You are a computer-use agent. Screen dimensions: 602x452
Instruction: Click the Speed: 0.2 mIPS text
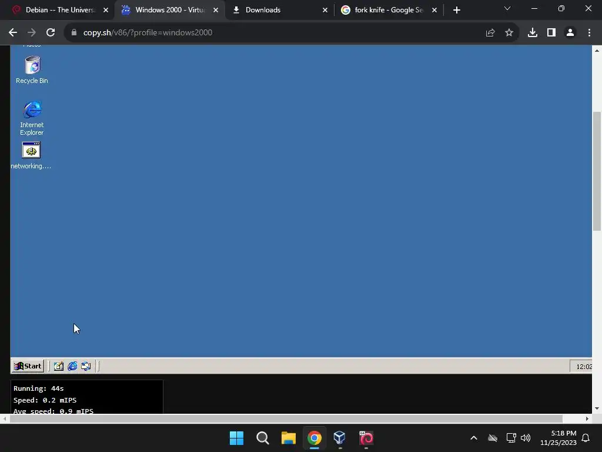[45, 400]
